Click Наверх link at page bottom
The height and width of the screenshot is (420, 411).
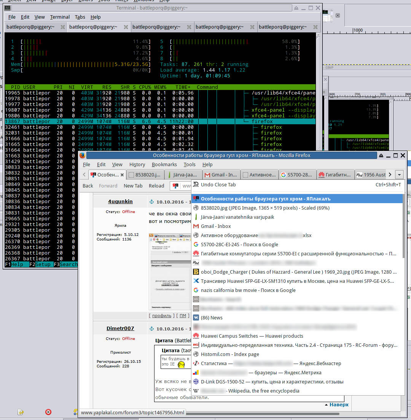339,405
